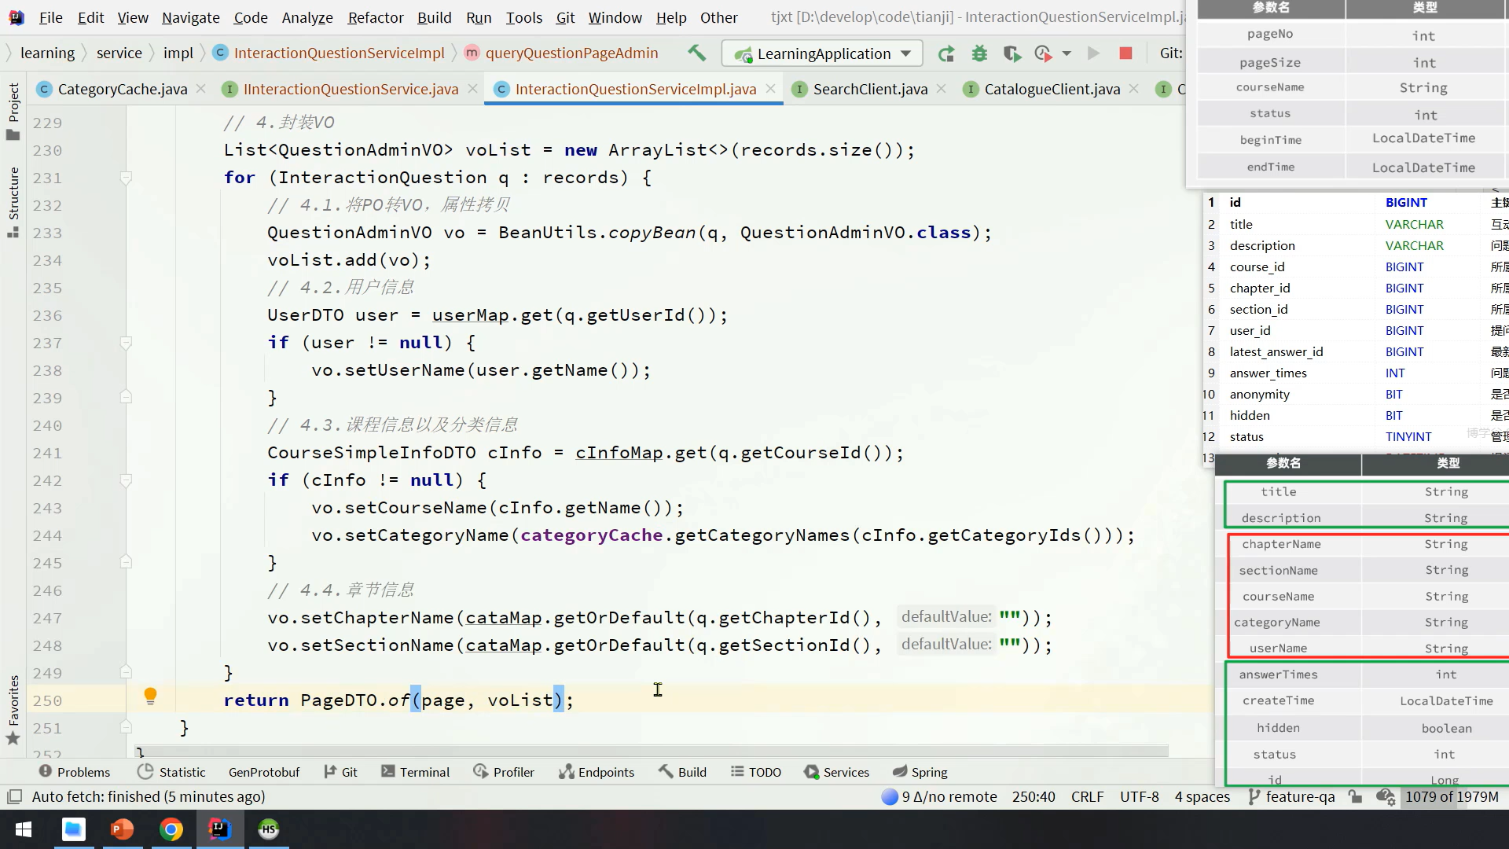This screenshot has height=849, width=1509.
Task: Collapse the if block fold at line 237
Action: (126, 344)
